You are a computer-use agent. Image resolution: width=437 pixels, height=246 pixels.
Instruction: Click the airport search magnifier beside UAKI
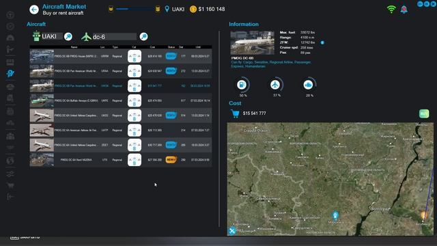(x=68, y=36)
